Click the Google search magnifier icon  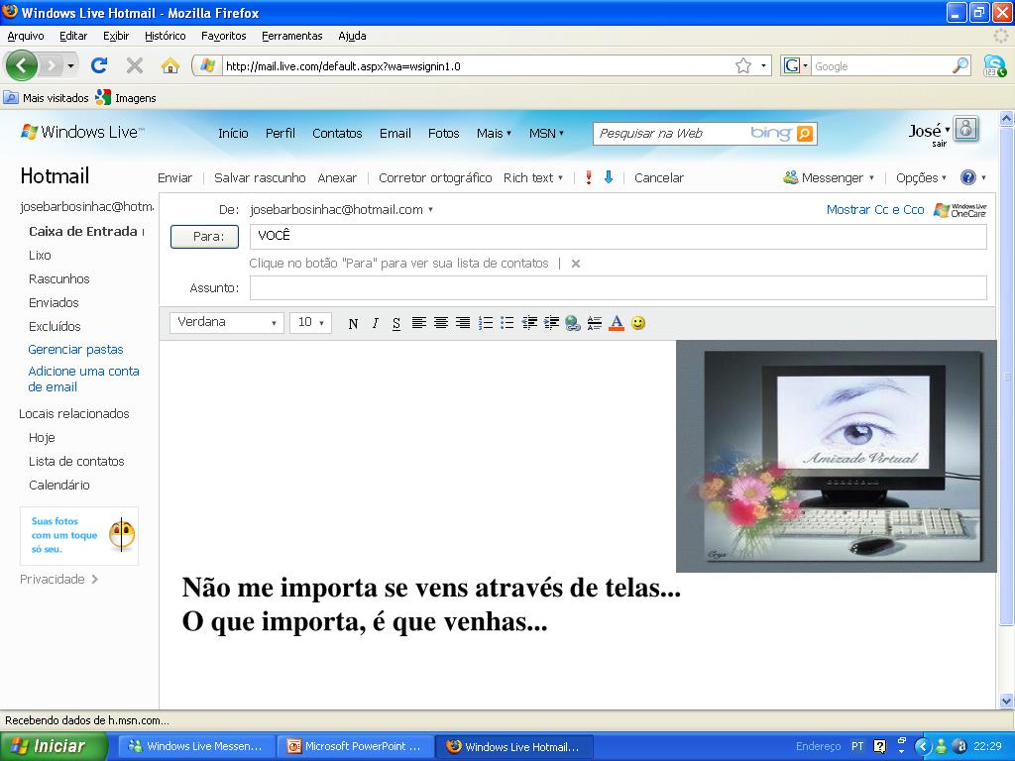960,65
